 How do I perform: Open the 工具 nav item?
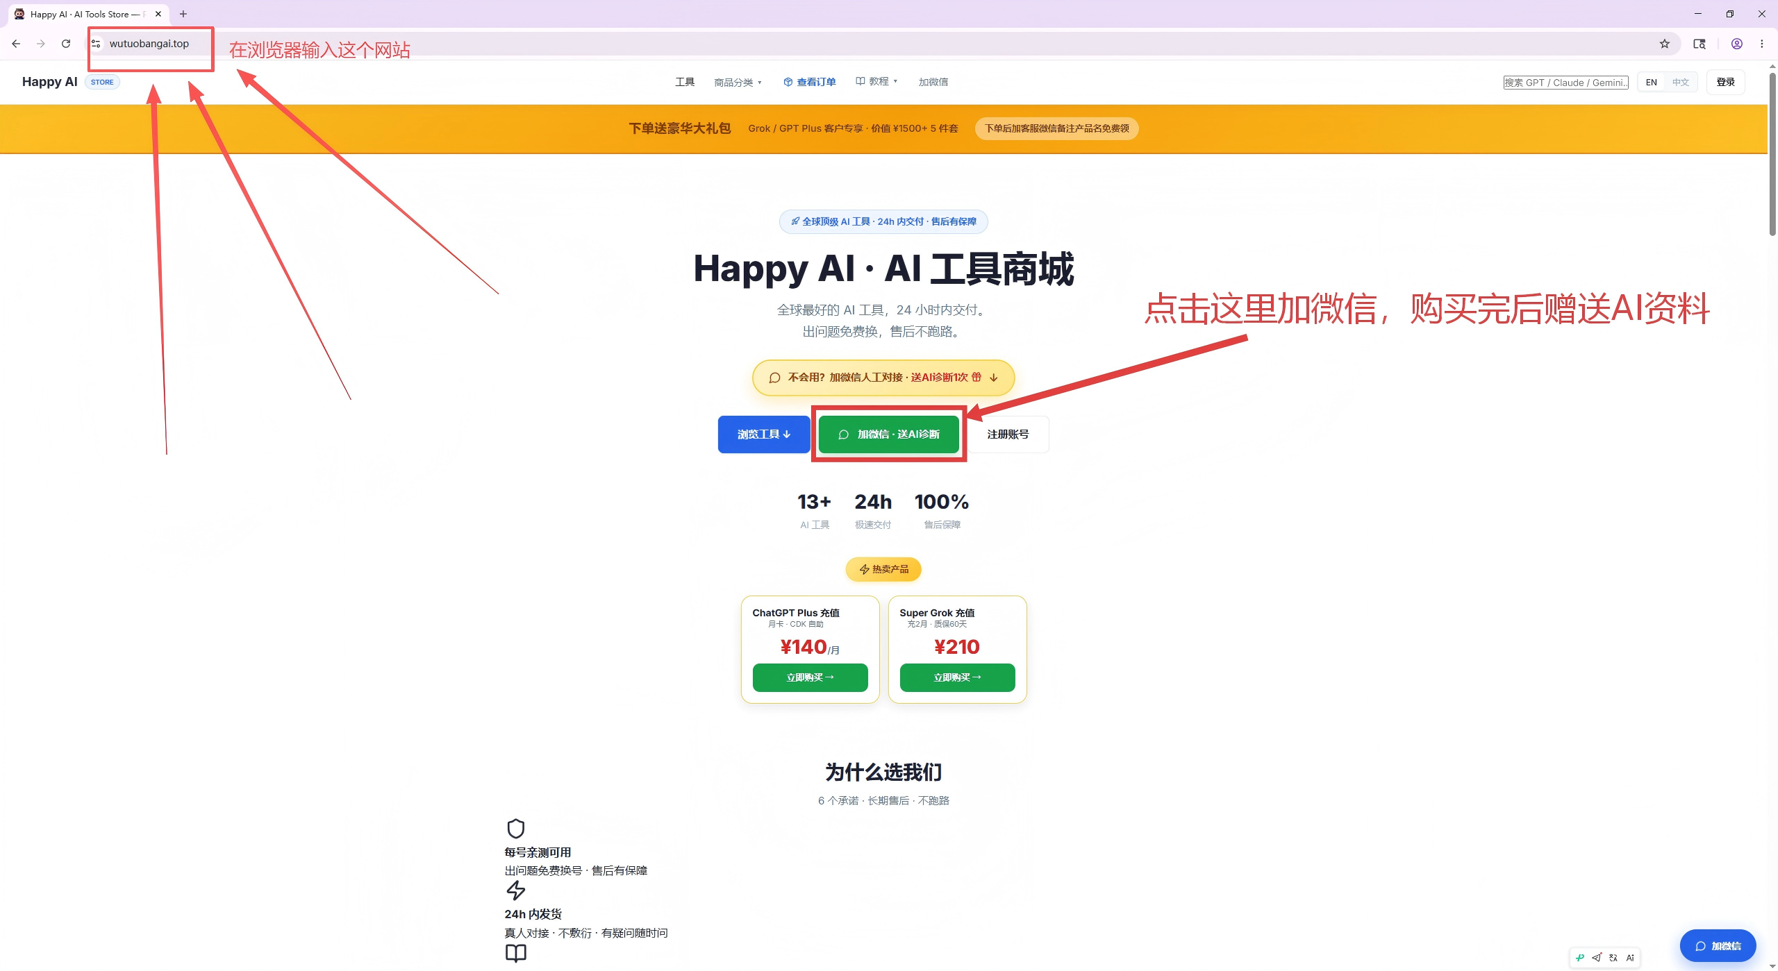click(685, 82)
